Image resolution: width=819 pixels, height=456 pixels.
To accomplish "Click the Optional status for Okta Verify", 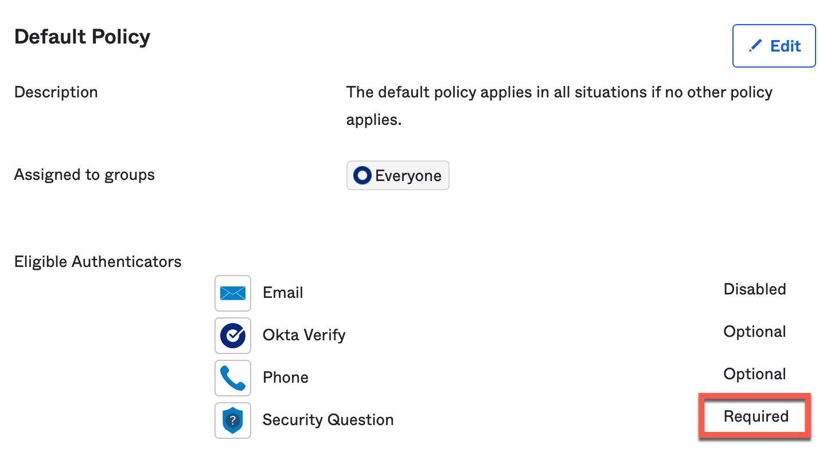I will (755, 332).
